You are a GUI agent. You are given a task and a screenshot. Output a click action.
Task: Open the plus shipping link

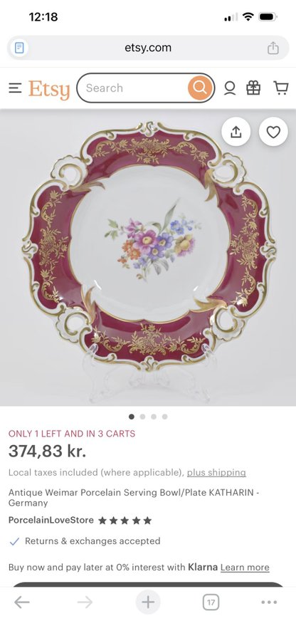pos(216,473)
